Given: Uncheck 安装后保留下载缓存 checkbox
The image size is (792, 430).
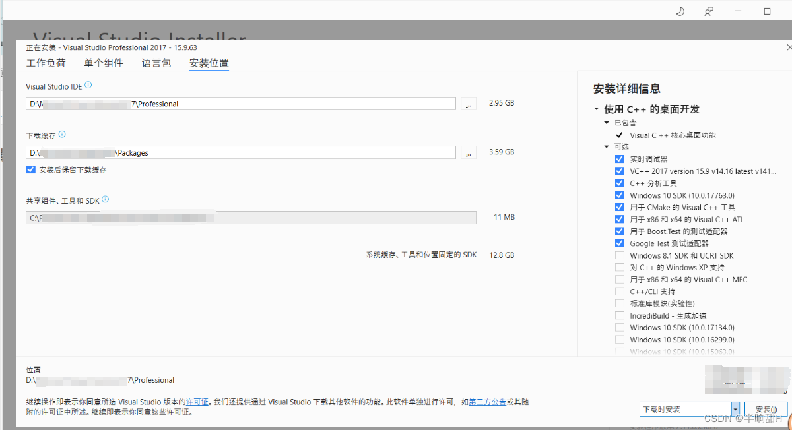Looking at the screenshot, I should pos(31,169).
